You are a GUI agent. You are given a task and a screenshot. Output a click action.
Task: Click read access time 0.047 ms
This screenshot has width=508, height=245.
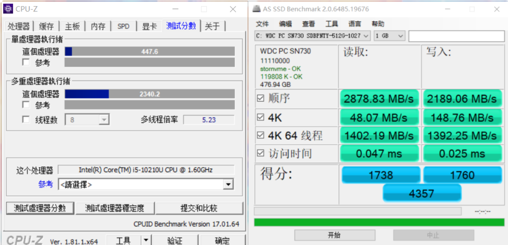(x=379, y=153)
